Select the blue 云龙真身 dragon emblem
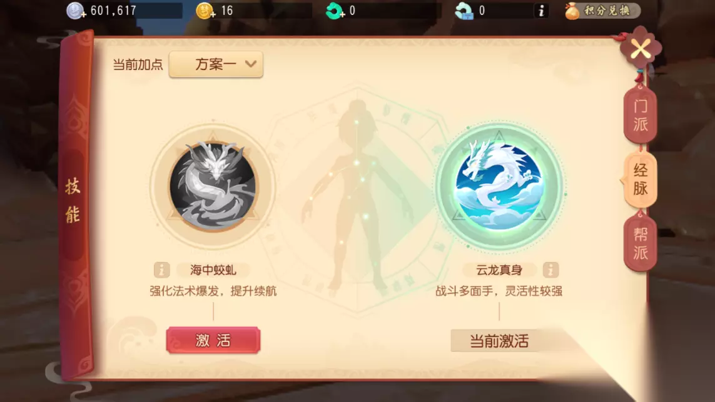The image size is (715, 402). (499, 186)
